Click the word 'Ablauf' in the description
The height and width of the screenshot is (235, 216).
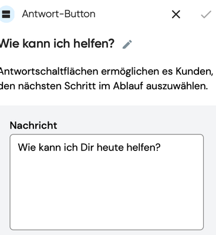[x=128, y=86]
